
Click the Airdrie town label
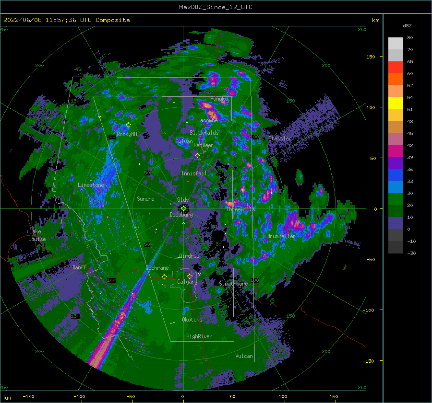tap(189, 256)
